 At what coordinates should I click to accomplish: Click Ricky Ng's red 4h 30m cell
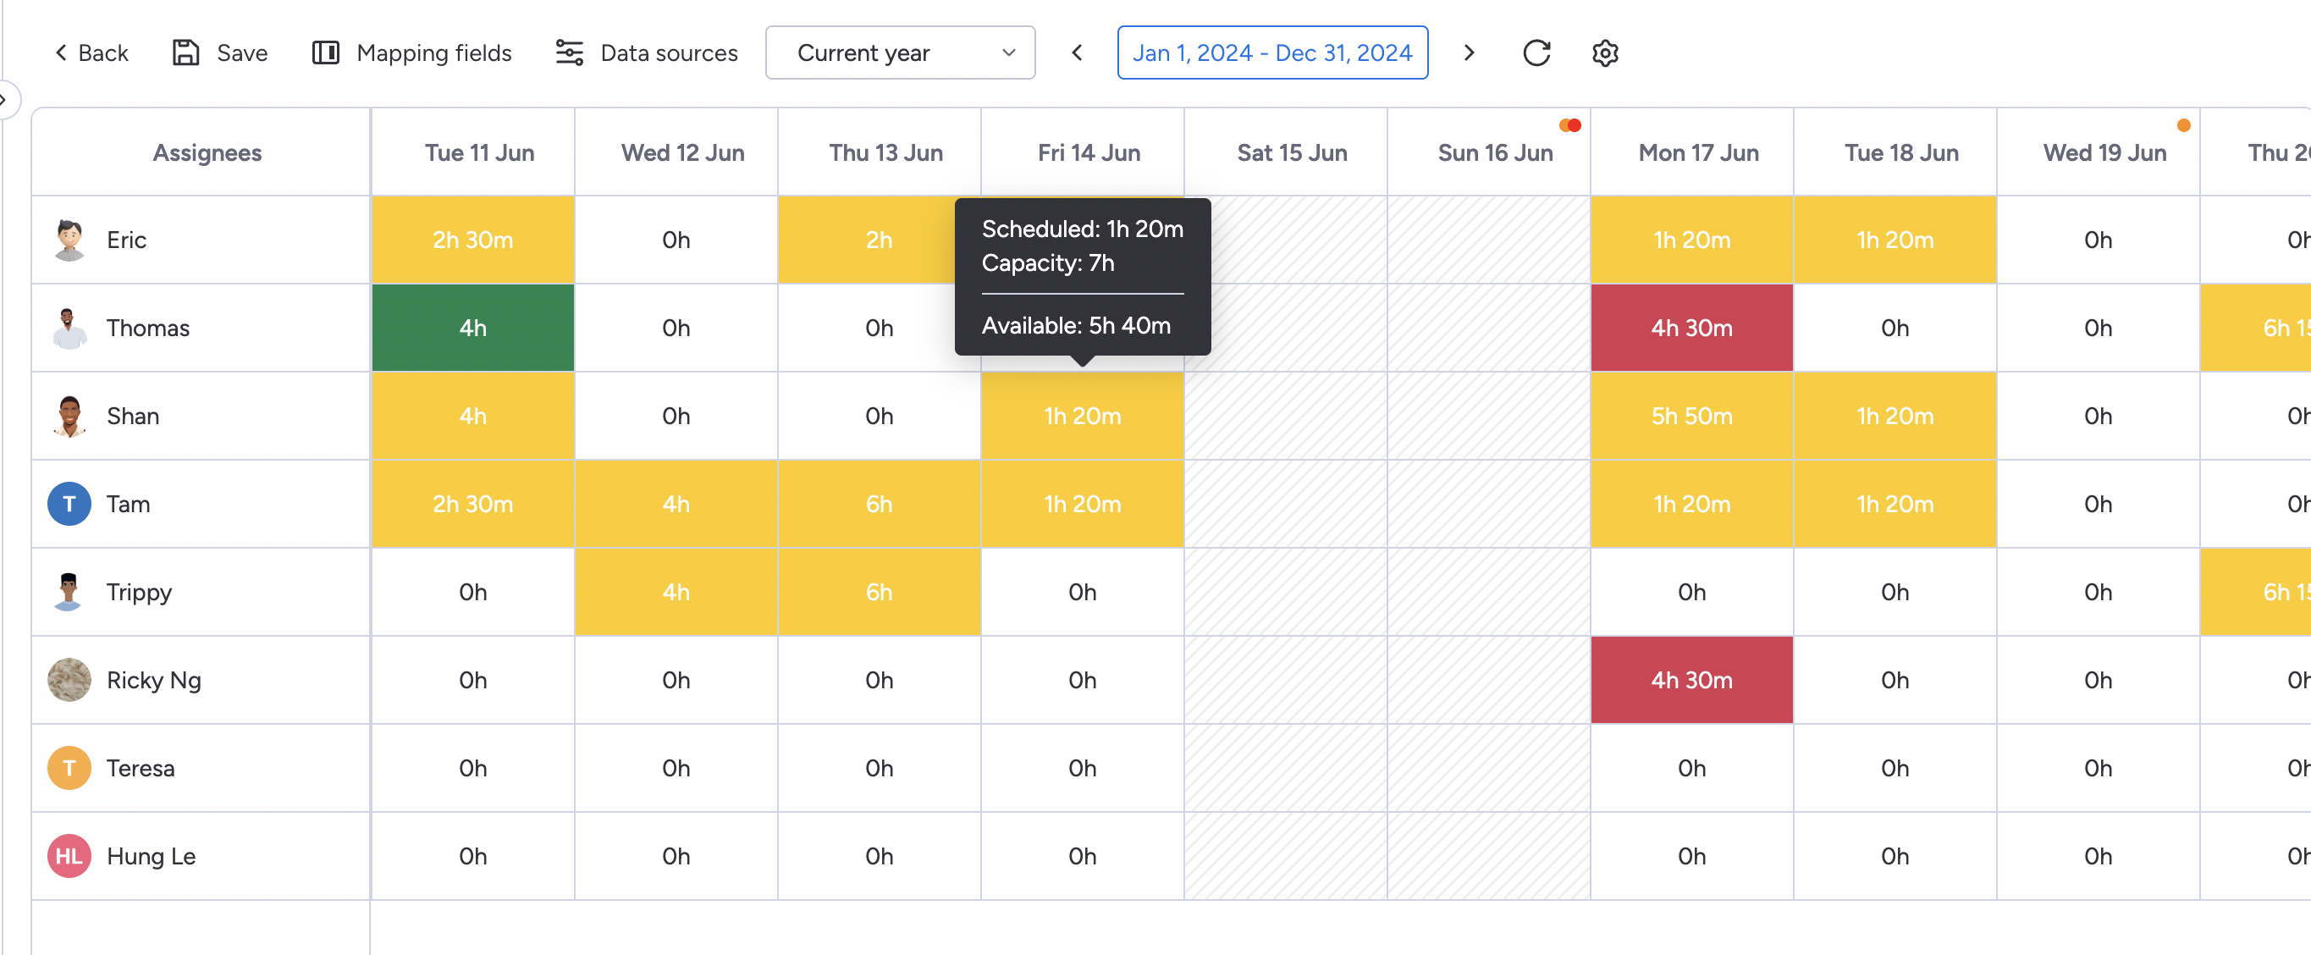1691,680
